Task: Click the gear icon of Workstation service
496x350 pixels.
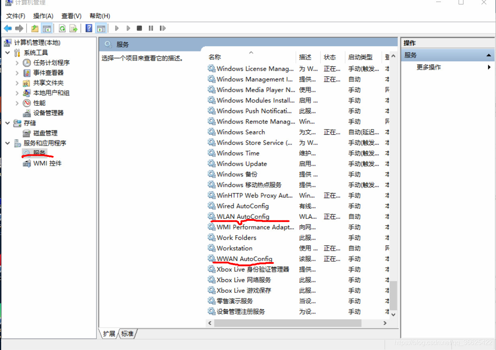Action: click(211, 248)
